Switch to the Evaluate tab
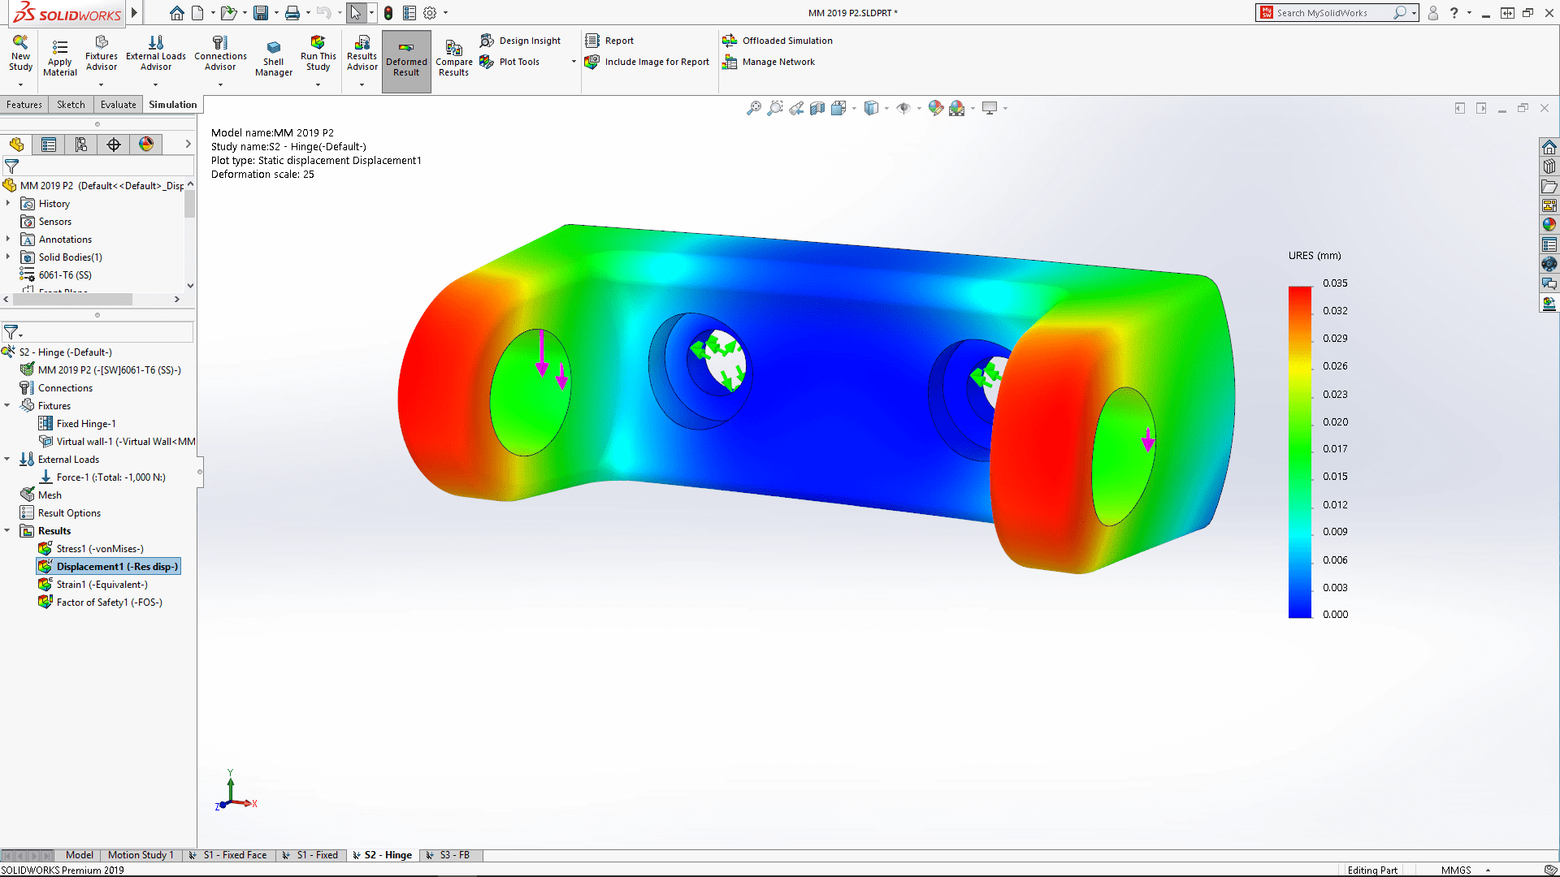The image size is (1560, 877). tap(118, 104)
